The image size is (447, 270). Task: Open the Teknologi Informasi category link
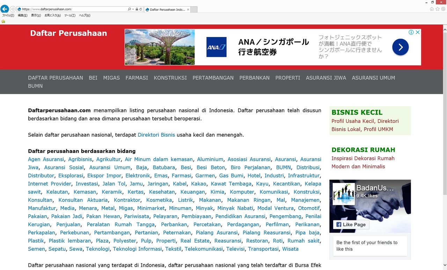[x=138, y=249]
